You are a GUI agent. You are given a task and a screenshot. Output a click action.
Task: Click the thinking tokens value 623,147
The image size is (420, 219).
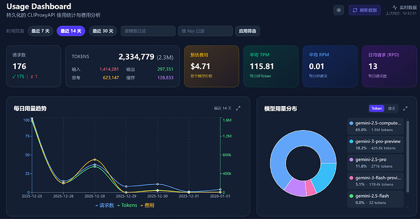(x=111, y=78)
